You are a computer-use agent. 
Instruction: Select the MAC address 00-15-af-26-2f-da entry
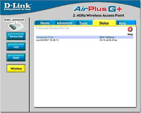point(108,40)
